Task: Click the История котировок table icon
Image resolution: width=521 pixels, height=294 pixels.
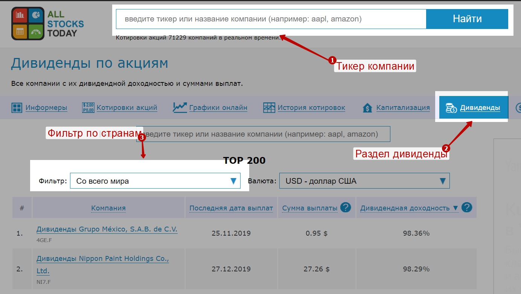Action: click(269, 108)
